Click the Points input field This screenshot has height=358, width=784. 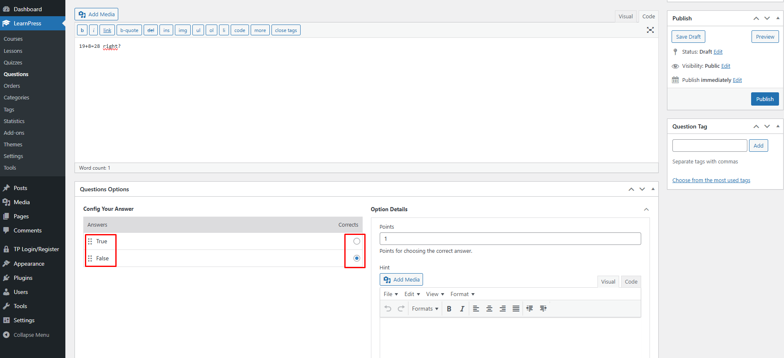coord(510,239)
